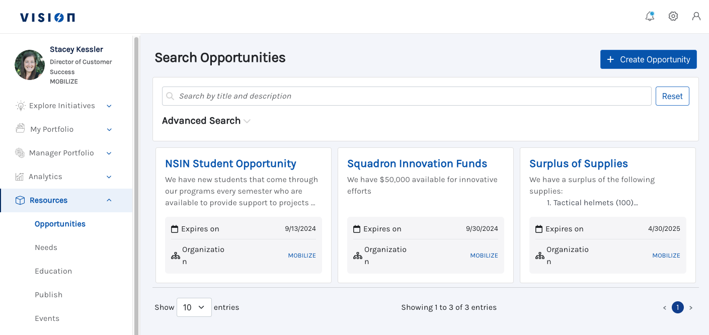This screenshot has width=709, height=335.
Task: Go to the Education submenu item
Action: pos(53,271)
